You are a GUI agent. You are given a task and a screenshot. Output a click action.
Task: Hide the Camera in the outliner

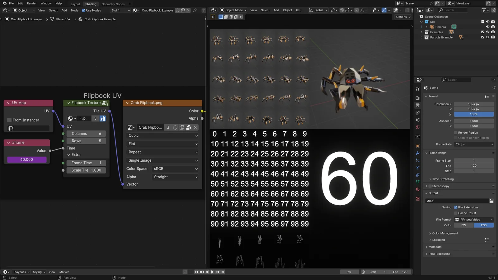coord(488,27)
